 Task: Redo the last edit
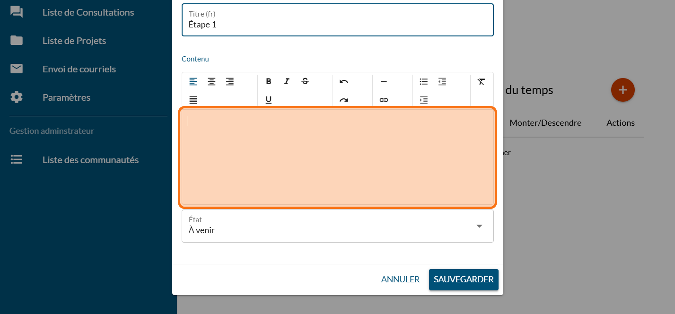[344, 100]
